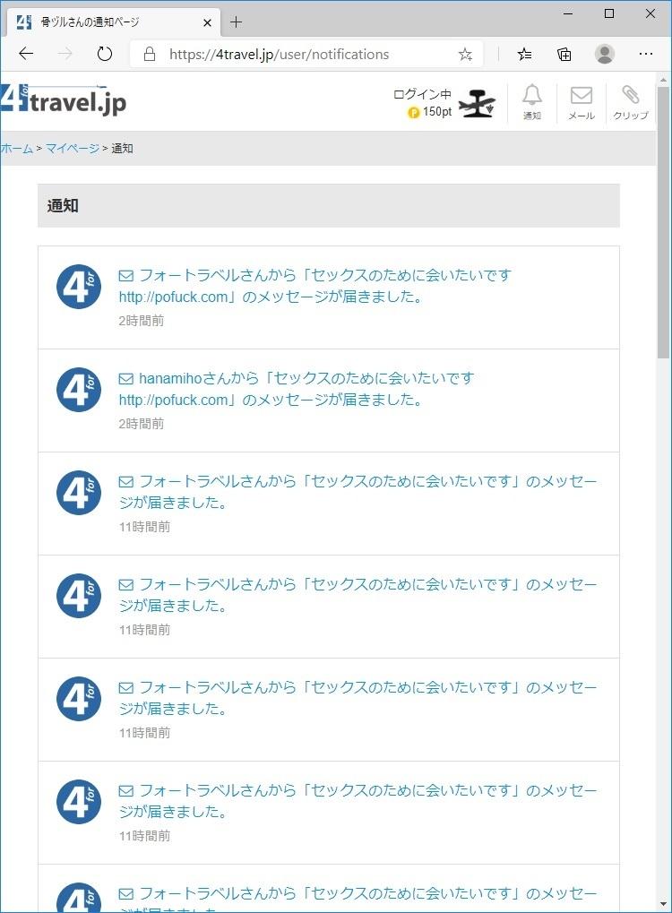Maximize the browser window
The image size is (672, 913).
tap(609, 13)
